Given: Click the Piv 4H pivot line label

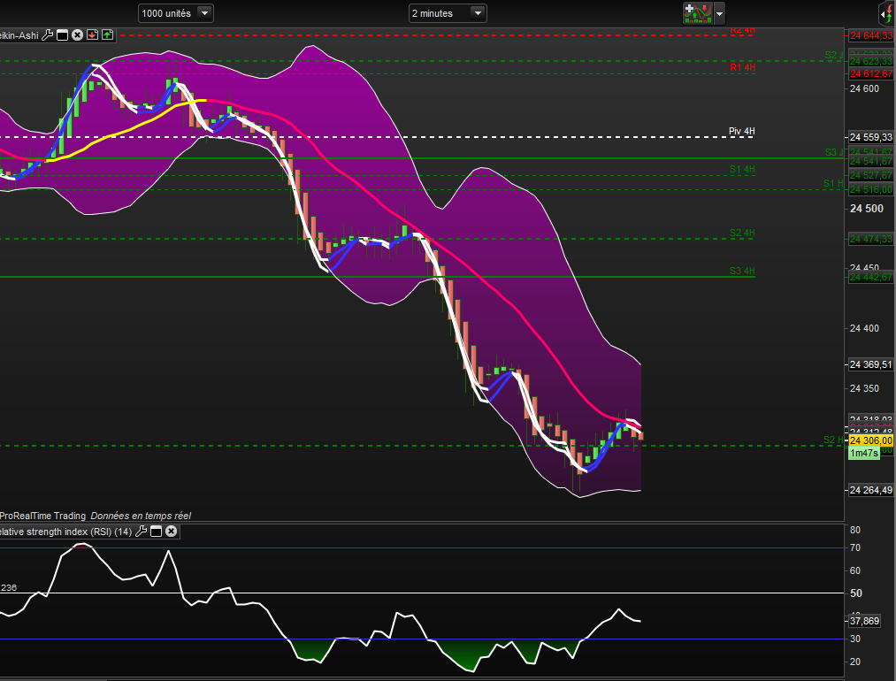Looking at the screenshot, I should pyautogui.click(x=741, y=132).
